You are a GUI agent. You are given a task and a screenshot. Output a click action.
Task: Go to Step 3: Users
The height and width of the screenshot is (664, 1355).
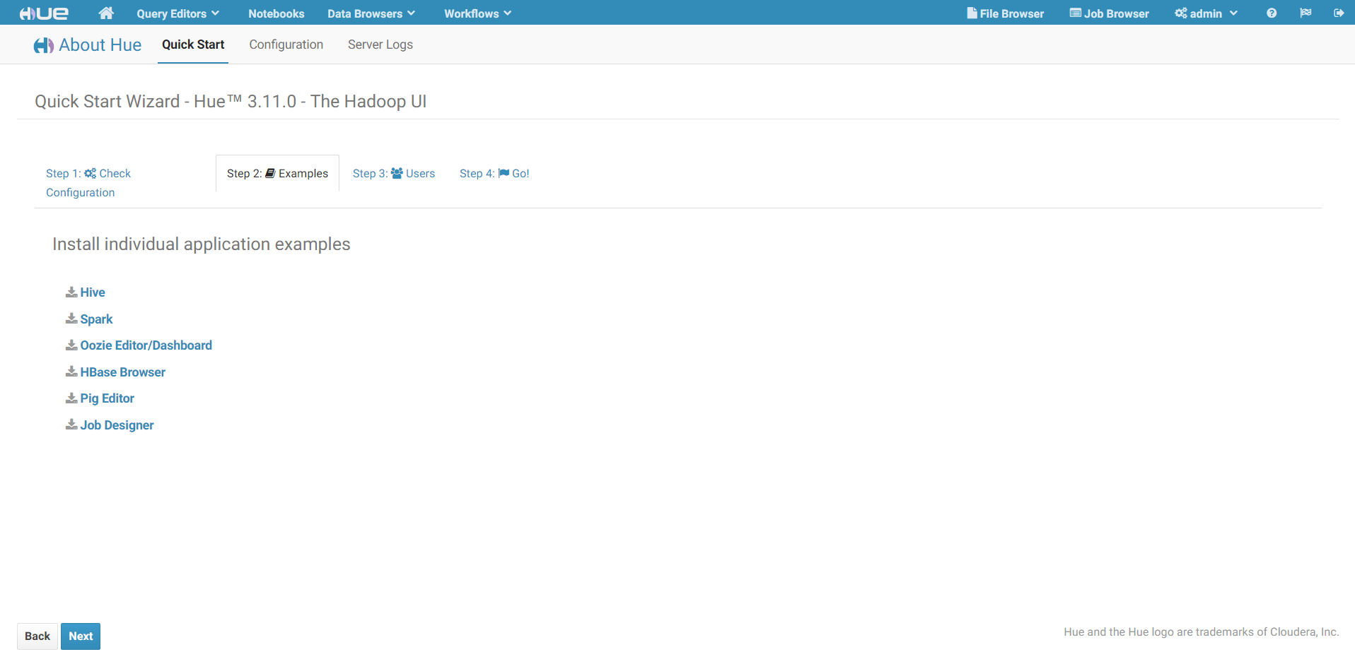coord(394,173)
